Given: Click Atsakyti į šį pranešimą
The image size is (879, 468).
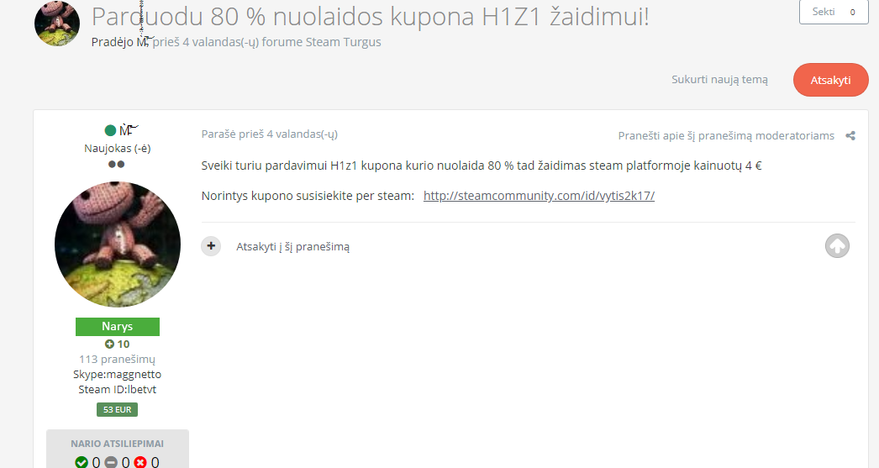Looking at the screenshot, I should point(292,247).
